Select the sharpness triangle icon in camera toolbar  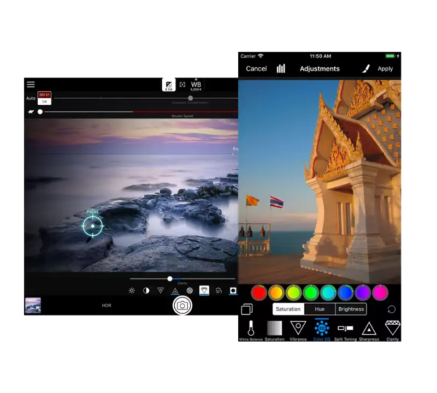click(x=175, y=291)
